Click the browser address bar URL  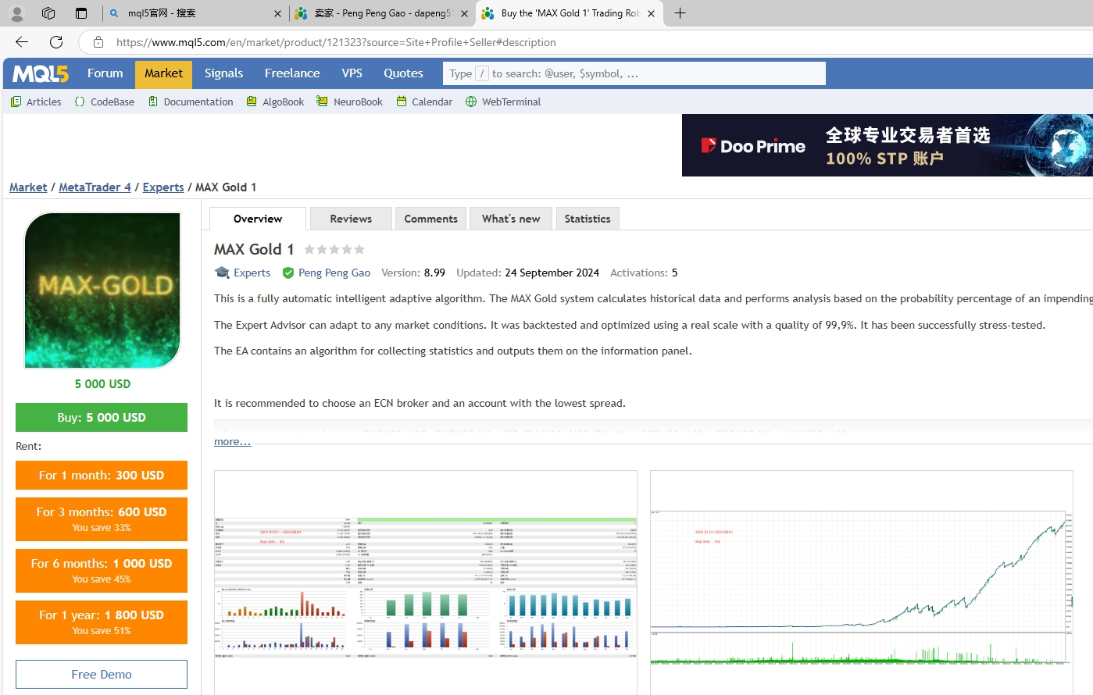336,42
